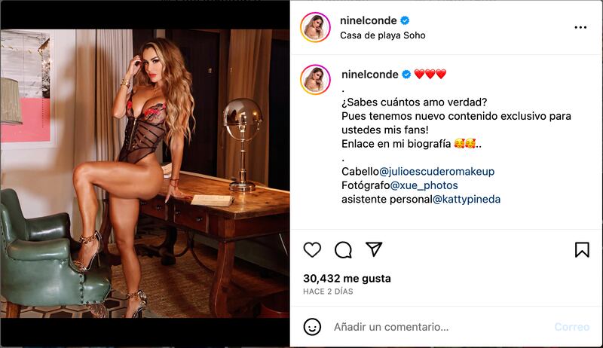Save the post with the bookmark icon
The width and height of the screenshot is (603, 348).
(582, 249)
